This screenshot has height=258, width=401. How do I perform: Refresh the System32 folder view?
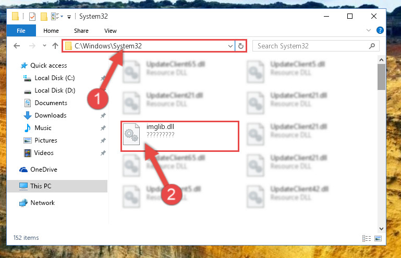240,46
